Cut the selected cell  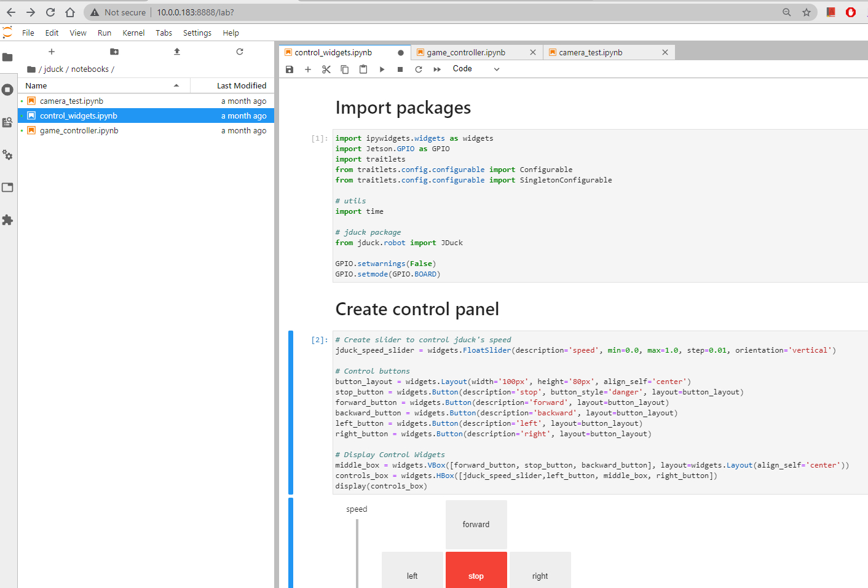click(x=326, y=69)
